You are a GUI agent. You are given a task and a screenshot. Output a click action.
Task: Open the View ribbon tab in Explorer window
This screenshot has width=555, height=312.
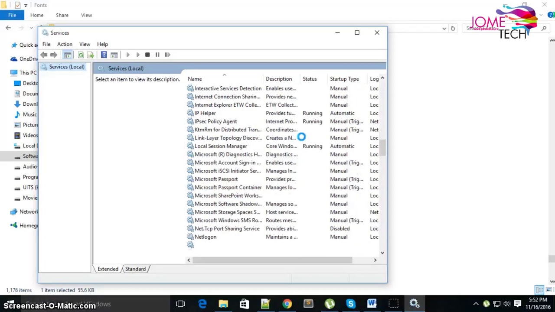[x=86, y=15]
